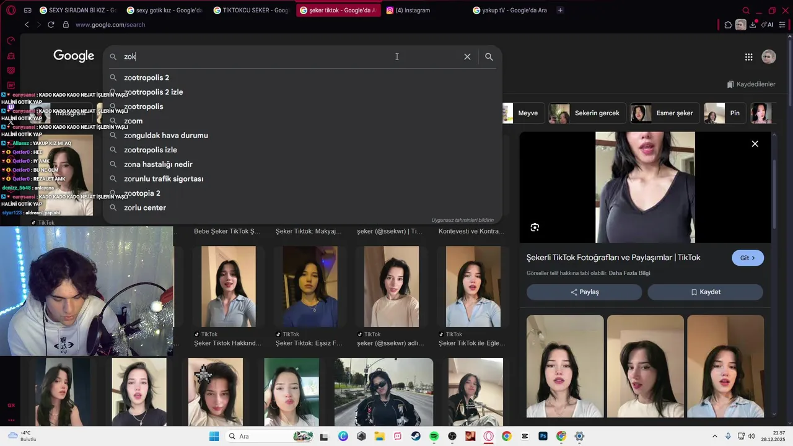Clear the search box with the X icon
Screen dimensions: 793x446
[467, 56]
